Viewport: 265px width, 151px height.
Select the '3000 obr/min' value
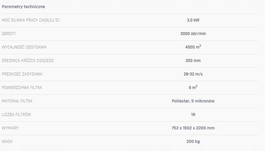(193, 34)
